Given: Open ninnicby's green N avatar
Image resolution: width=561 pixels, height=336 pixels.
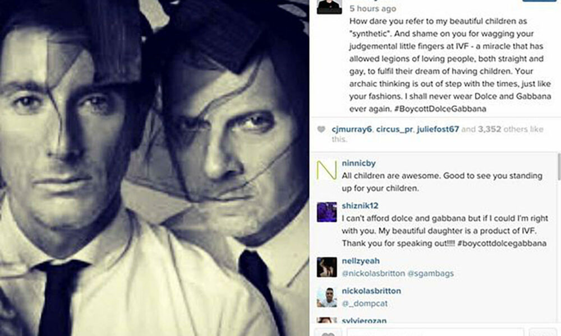Looking at the screenshot, I should pos(327,170).
